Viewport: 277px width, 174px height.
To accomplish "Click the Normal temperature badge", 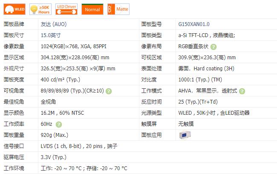I will (x=92, y=9).
